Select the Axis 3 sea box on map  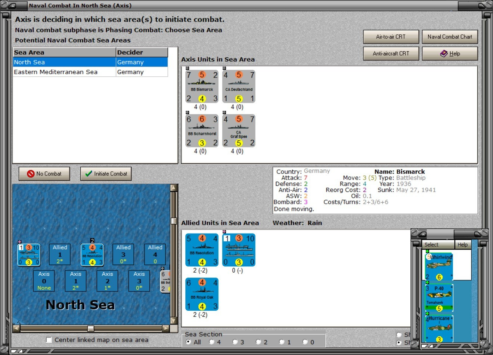(x=139, y=281)
